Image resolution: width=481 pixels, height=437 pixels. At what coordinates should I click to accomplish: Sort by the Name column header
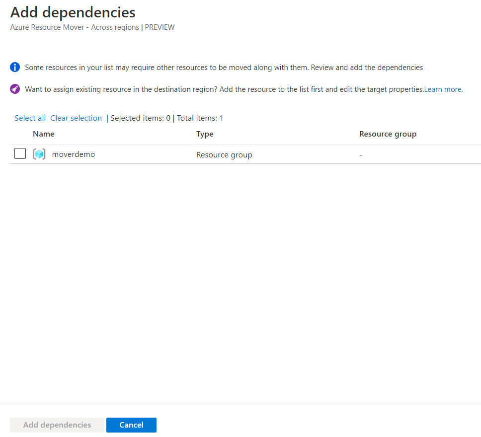44,134
